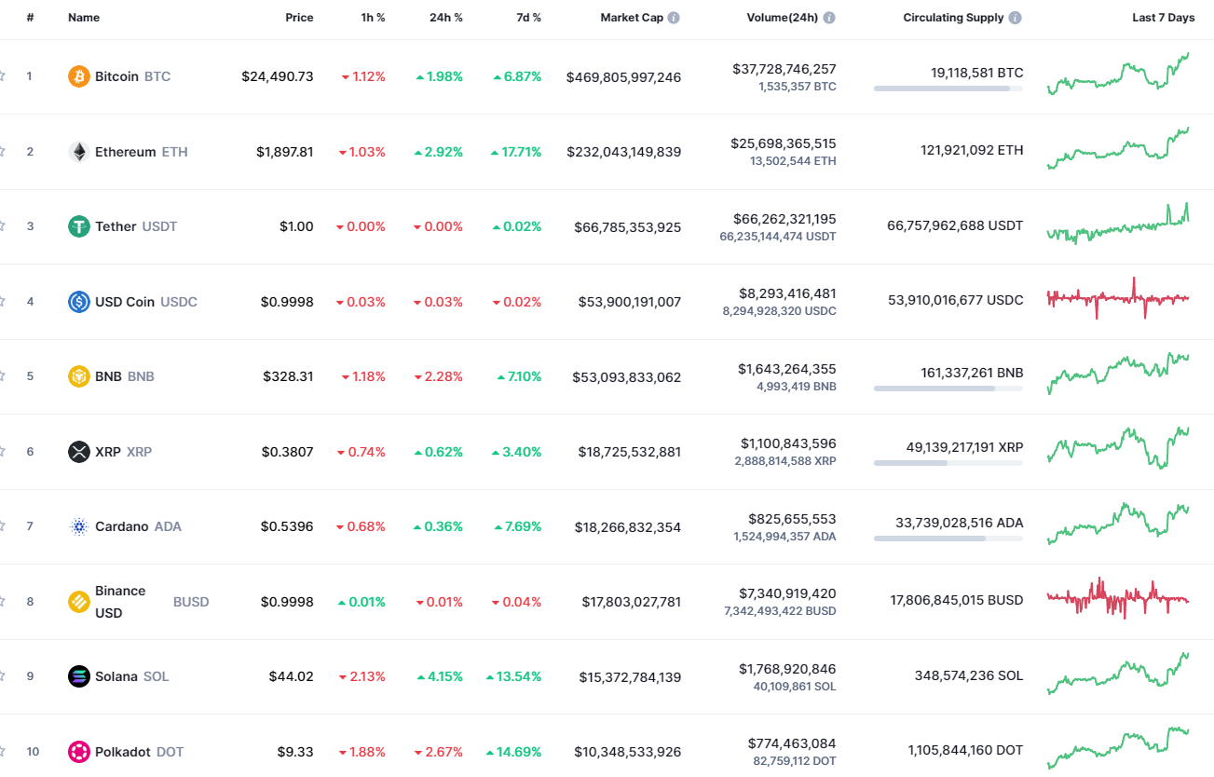The image size is (1214, 777).
Task: Click the USD Coin USDC logo
Action: pos(77,301)
